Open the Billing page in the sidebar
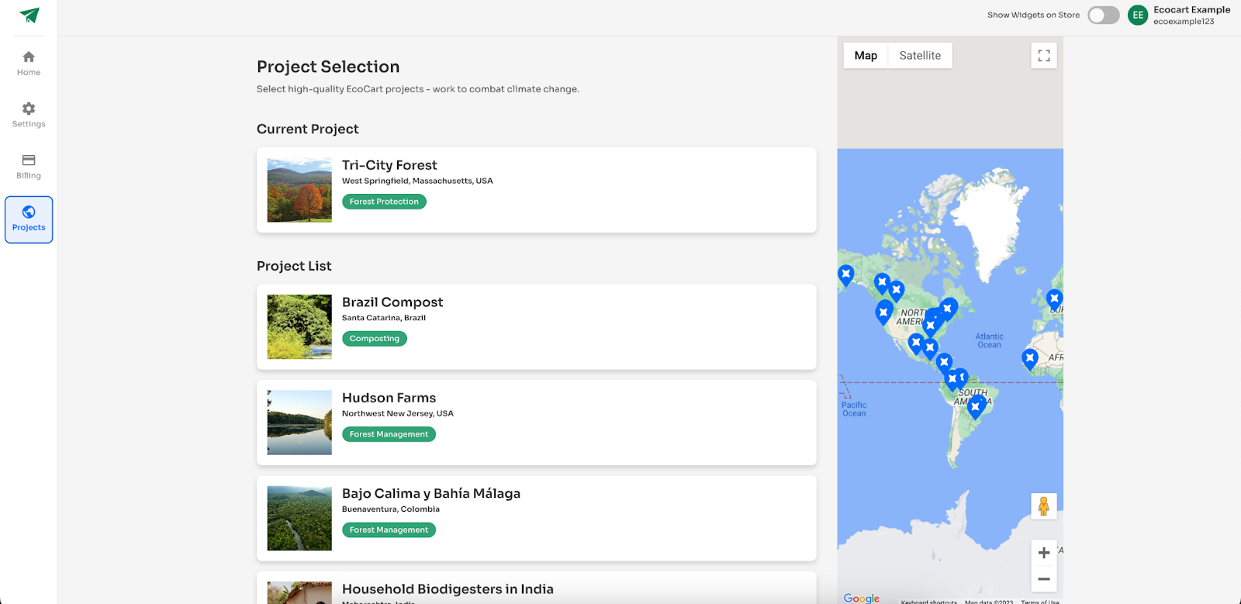1241x604 pixels. (x=29, y=167)
